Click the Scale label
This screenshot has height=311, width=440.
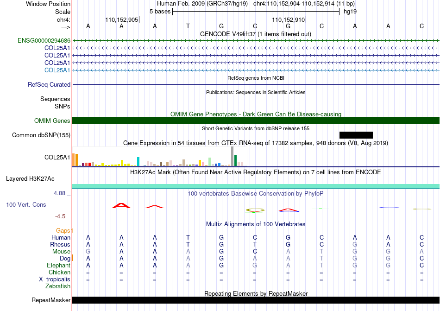[x=63, y=12]
